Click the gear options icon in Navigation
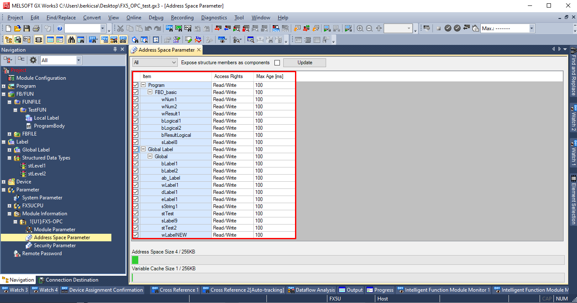 pyautogui.click(x=33, y=60)
